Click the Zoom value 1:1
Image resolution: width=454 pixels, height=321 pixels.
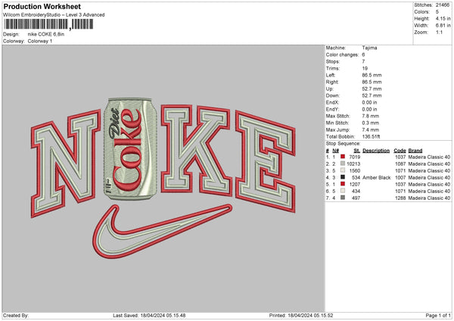(439, 32)
